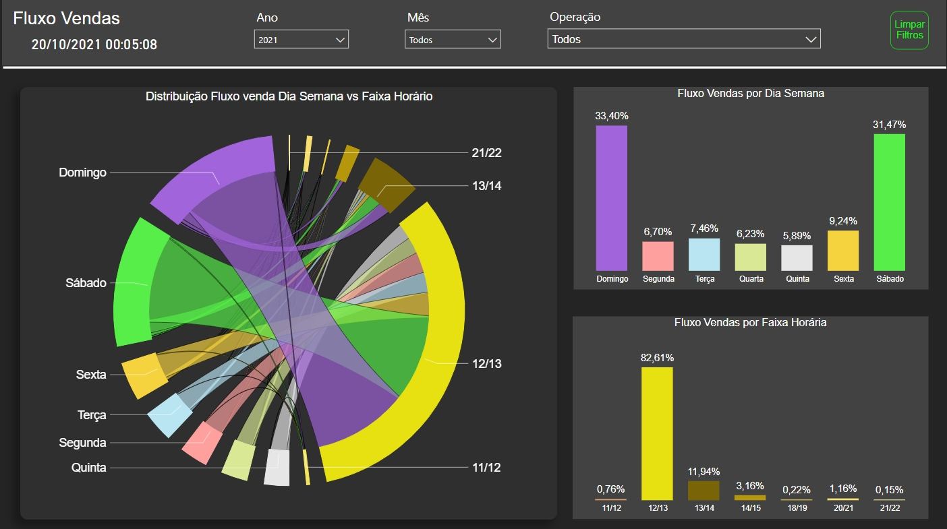Select the Domingo bar in weekday chart
The image size is (947, 529).
[x=612, y=198]
